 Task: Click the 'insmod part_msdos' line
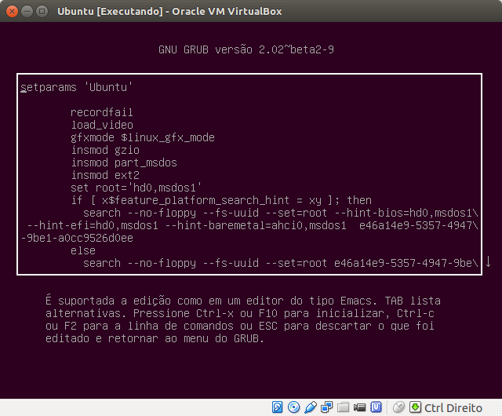pos(124,162)
